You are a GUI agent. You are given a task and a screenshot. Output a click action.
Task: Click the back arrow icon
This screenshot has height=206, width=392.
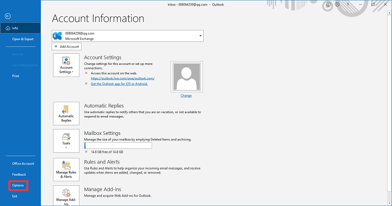[x=8, y=16]
